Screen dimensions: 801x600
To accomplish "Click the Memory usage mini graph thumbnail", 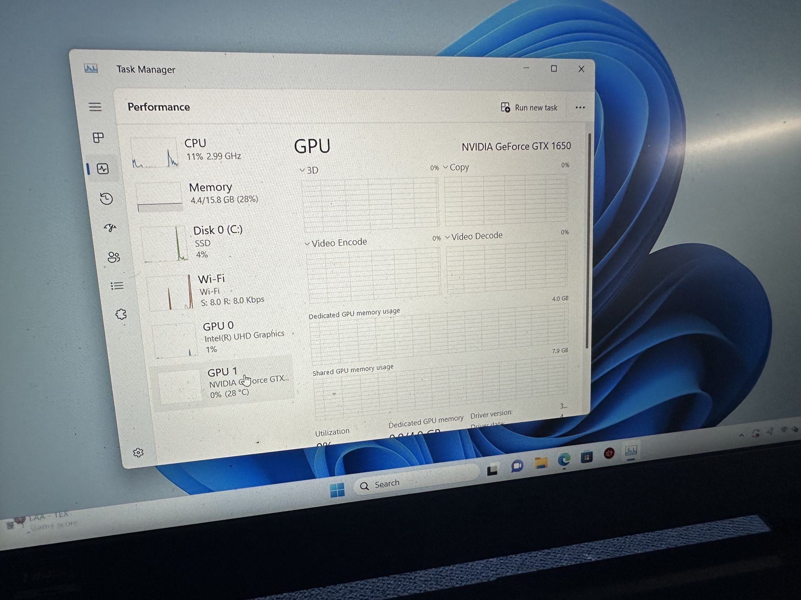I will click(159, 197).
